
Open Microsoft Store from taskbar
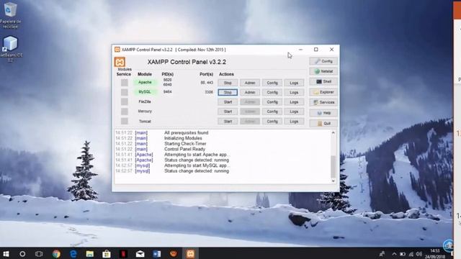coord(107,254)
